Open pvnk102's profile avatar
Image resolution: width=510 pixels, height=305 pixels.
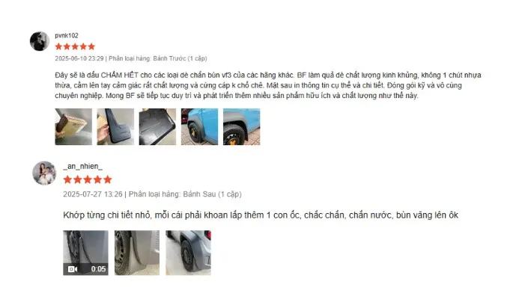(x=40, y=41)
